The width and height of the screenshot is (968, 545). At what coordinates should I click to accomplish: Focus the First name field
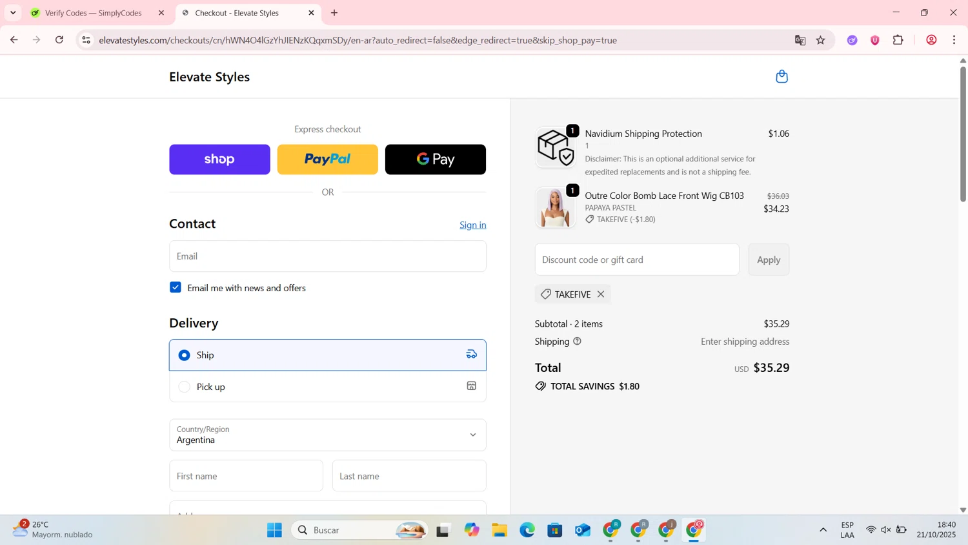pyautogui.click(x=246, y=476)
